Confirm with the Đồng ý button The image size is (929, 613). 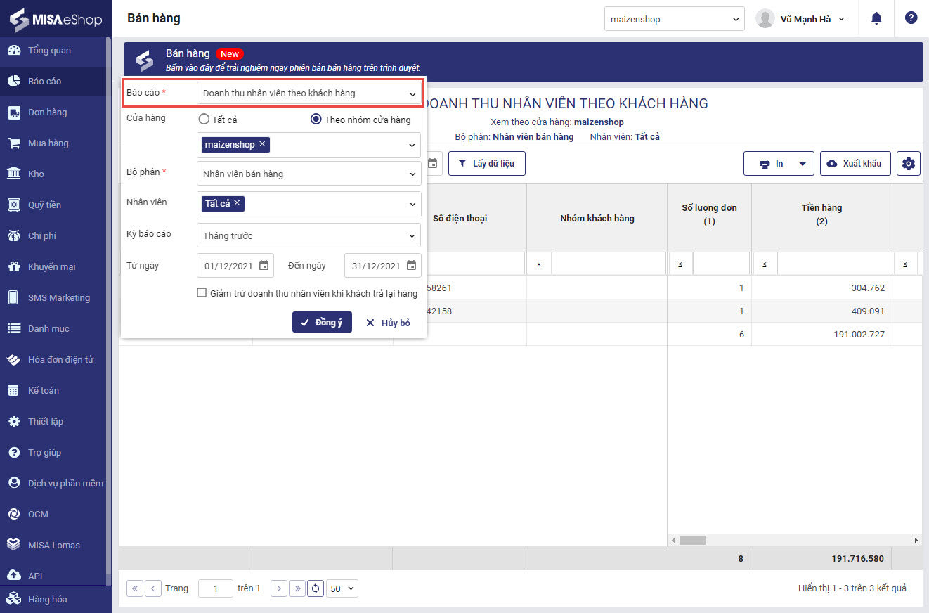[322, 323]
